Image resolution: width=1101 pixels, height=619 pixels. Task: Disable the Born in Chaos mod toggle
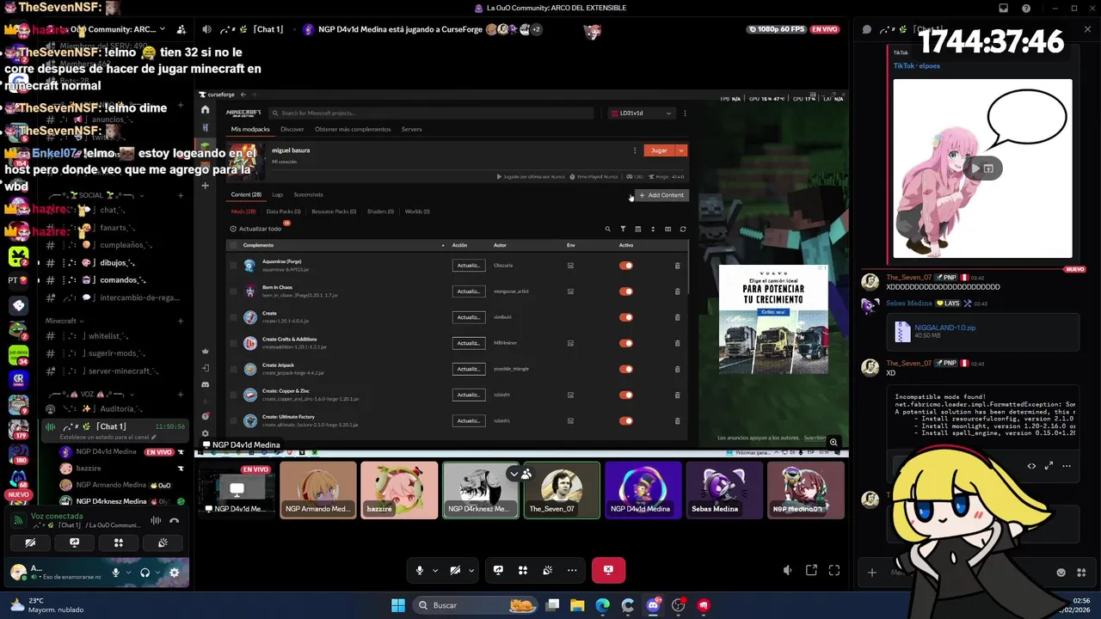626,291
